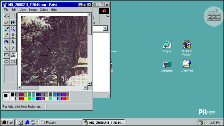Click the Paint title bar file name

point(27,5)
